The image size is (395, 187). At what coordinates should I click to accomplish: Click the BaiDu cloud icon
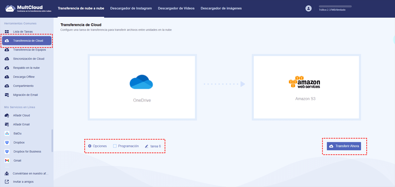7,134
